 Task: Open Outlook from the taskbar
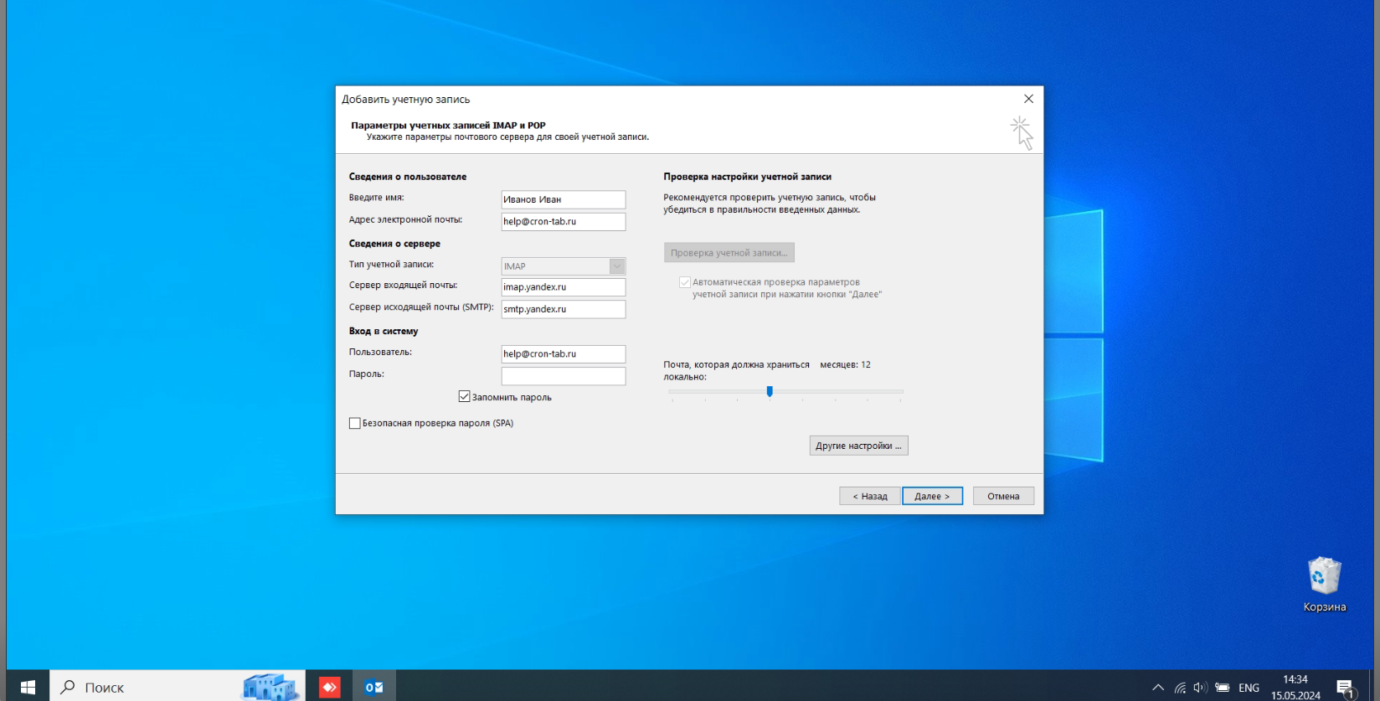tap(373, 687)
